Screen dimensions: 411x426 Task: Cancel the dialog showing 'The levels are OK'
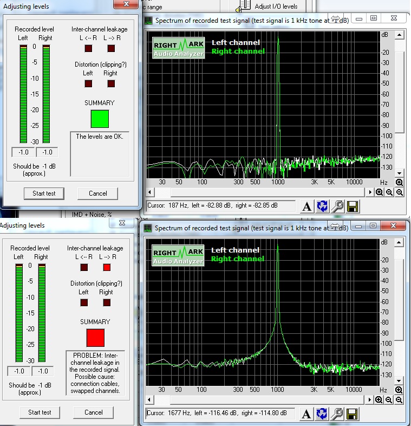[97, 193]
